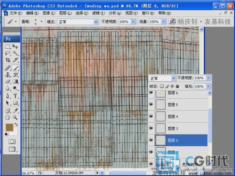Open the status bar info arrow
Screen dimensions: 235x176
coord(97,173)
